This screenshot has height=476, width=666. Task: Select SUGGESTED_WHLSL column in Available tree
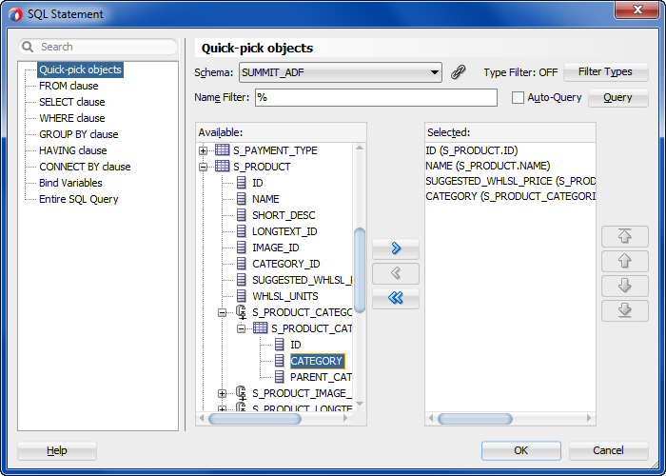click(x=302, y=280)
